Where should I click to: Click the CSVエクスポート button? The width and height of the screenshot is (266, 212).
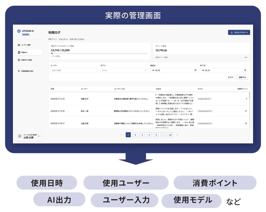pyautogui.click(x=239, y=32)
